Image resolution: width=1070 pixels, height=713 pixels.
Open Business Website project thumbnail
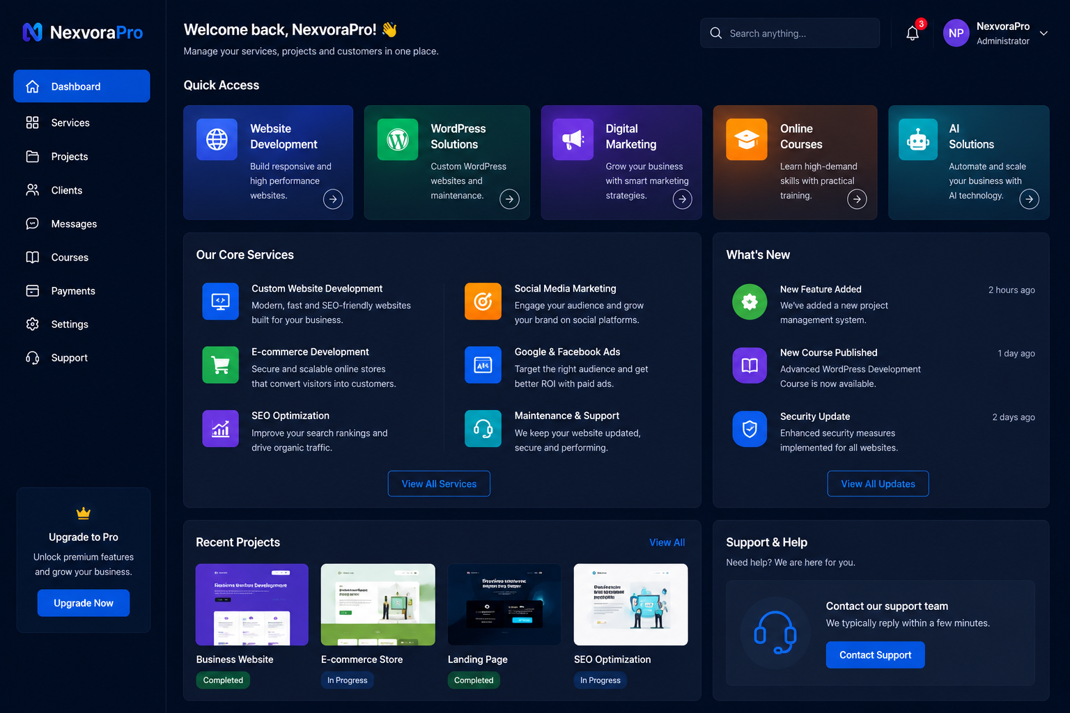pyautogui.click(x=252, y=604)
